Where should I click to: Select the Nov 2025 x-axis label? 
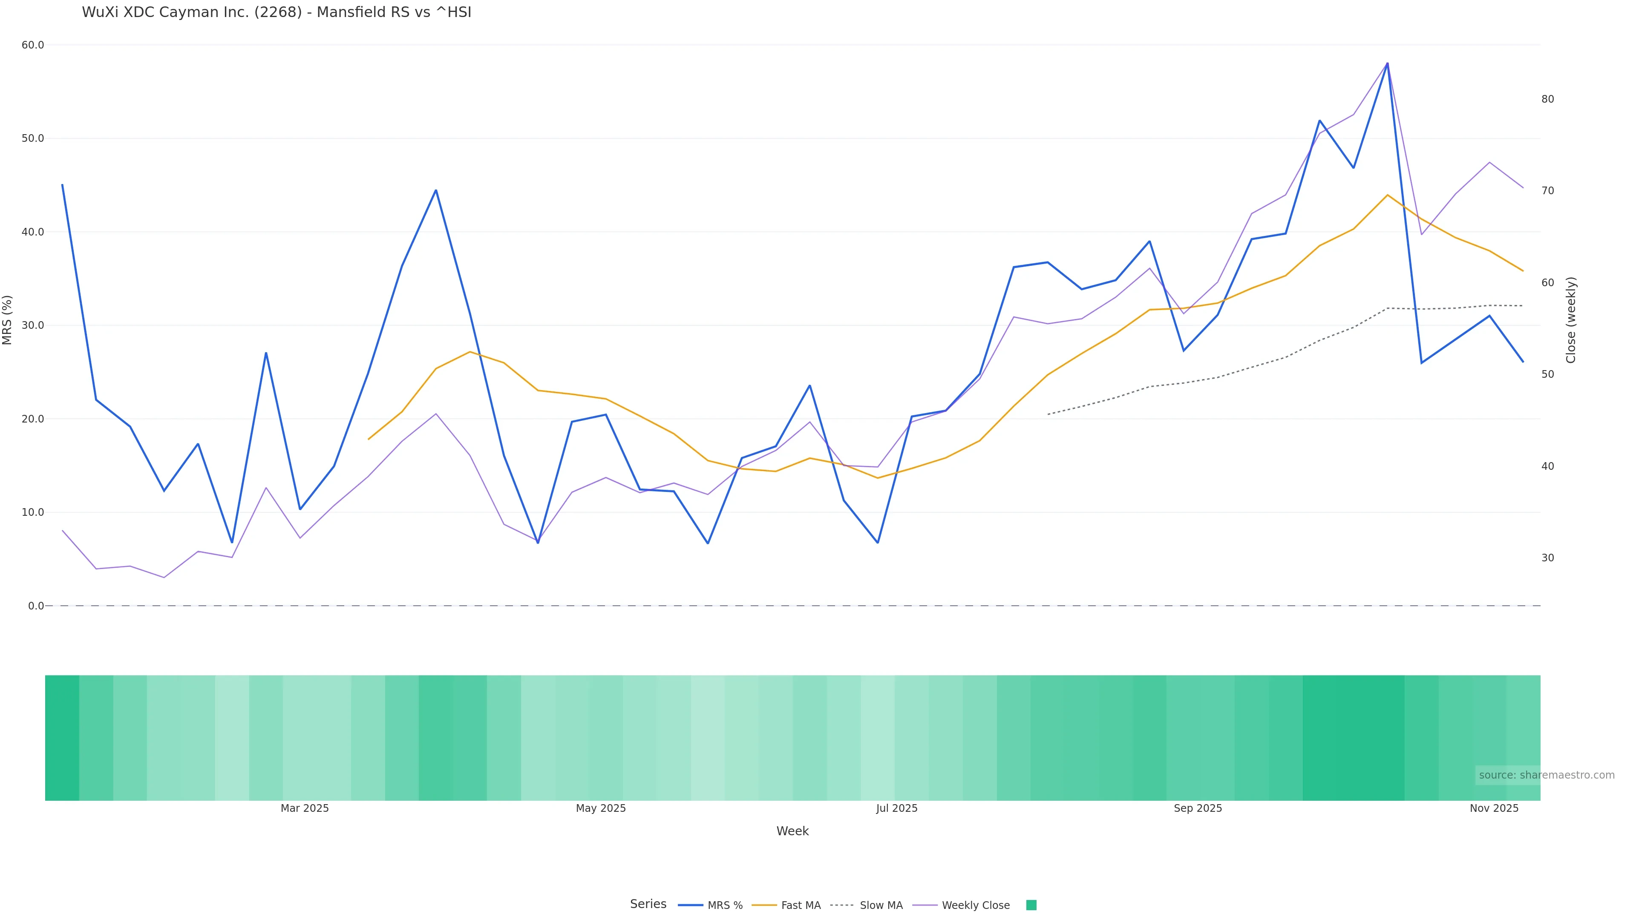point(1494,808)
